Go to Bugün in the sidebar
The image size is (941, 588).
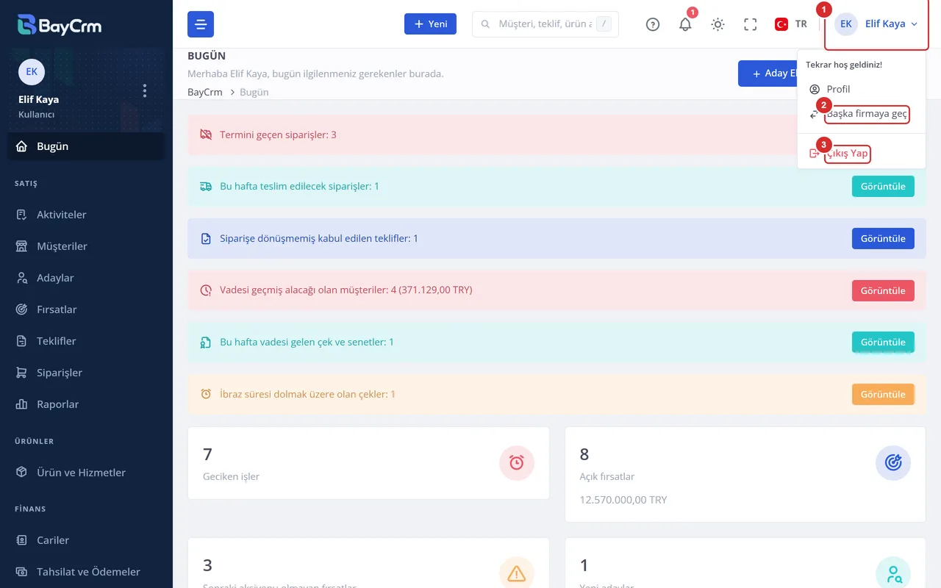[x=86, y=146]
